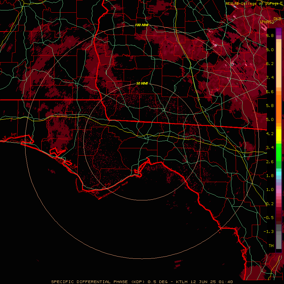Click the "50 NMI" range ring label
The image size is (284, 284).
(142, 84)
